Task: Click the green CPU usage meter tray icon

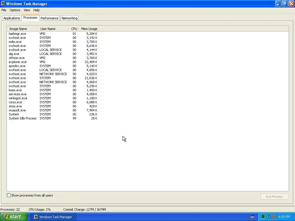Action: (263, 217)
